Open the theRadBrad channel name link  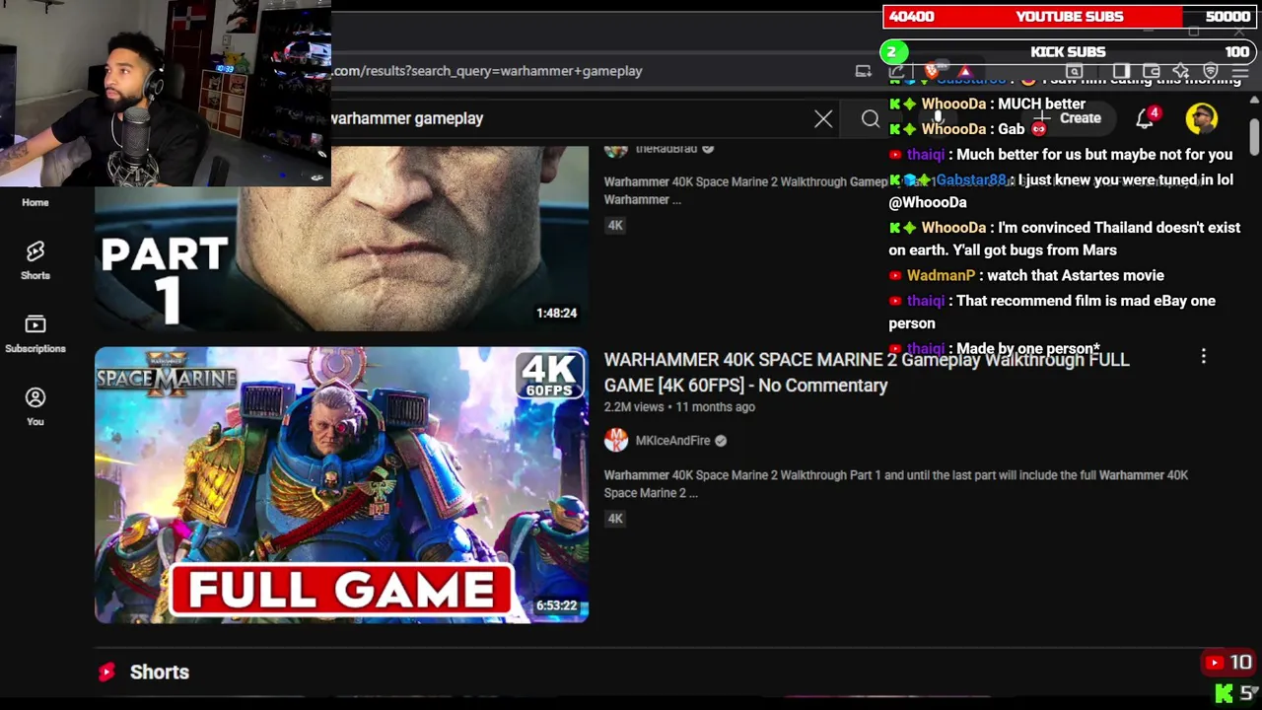pyautogui.click(x=666, y=149)
